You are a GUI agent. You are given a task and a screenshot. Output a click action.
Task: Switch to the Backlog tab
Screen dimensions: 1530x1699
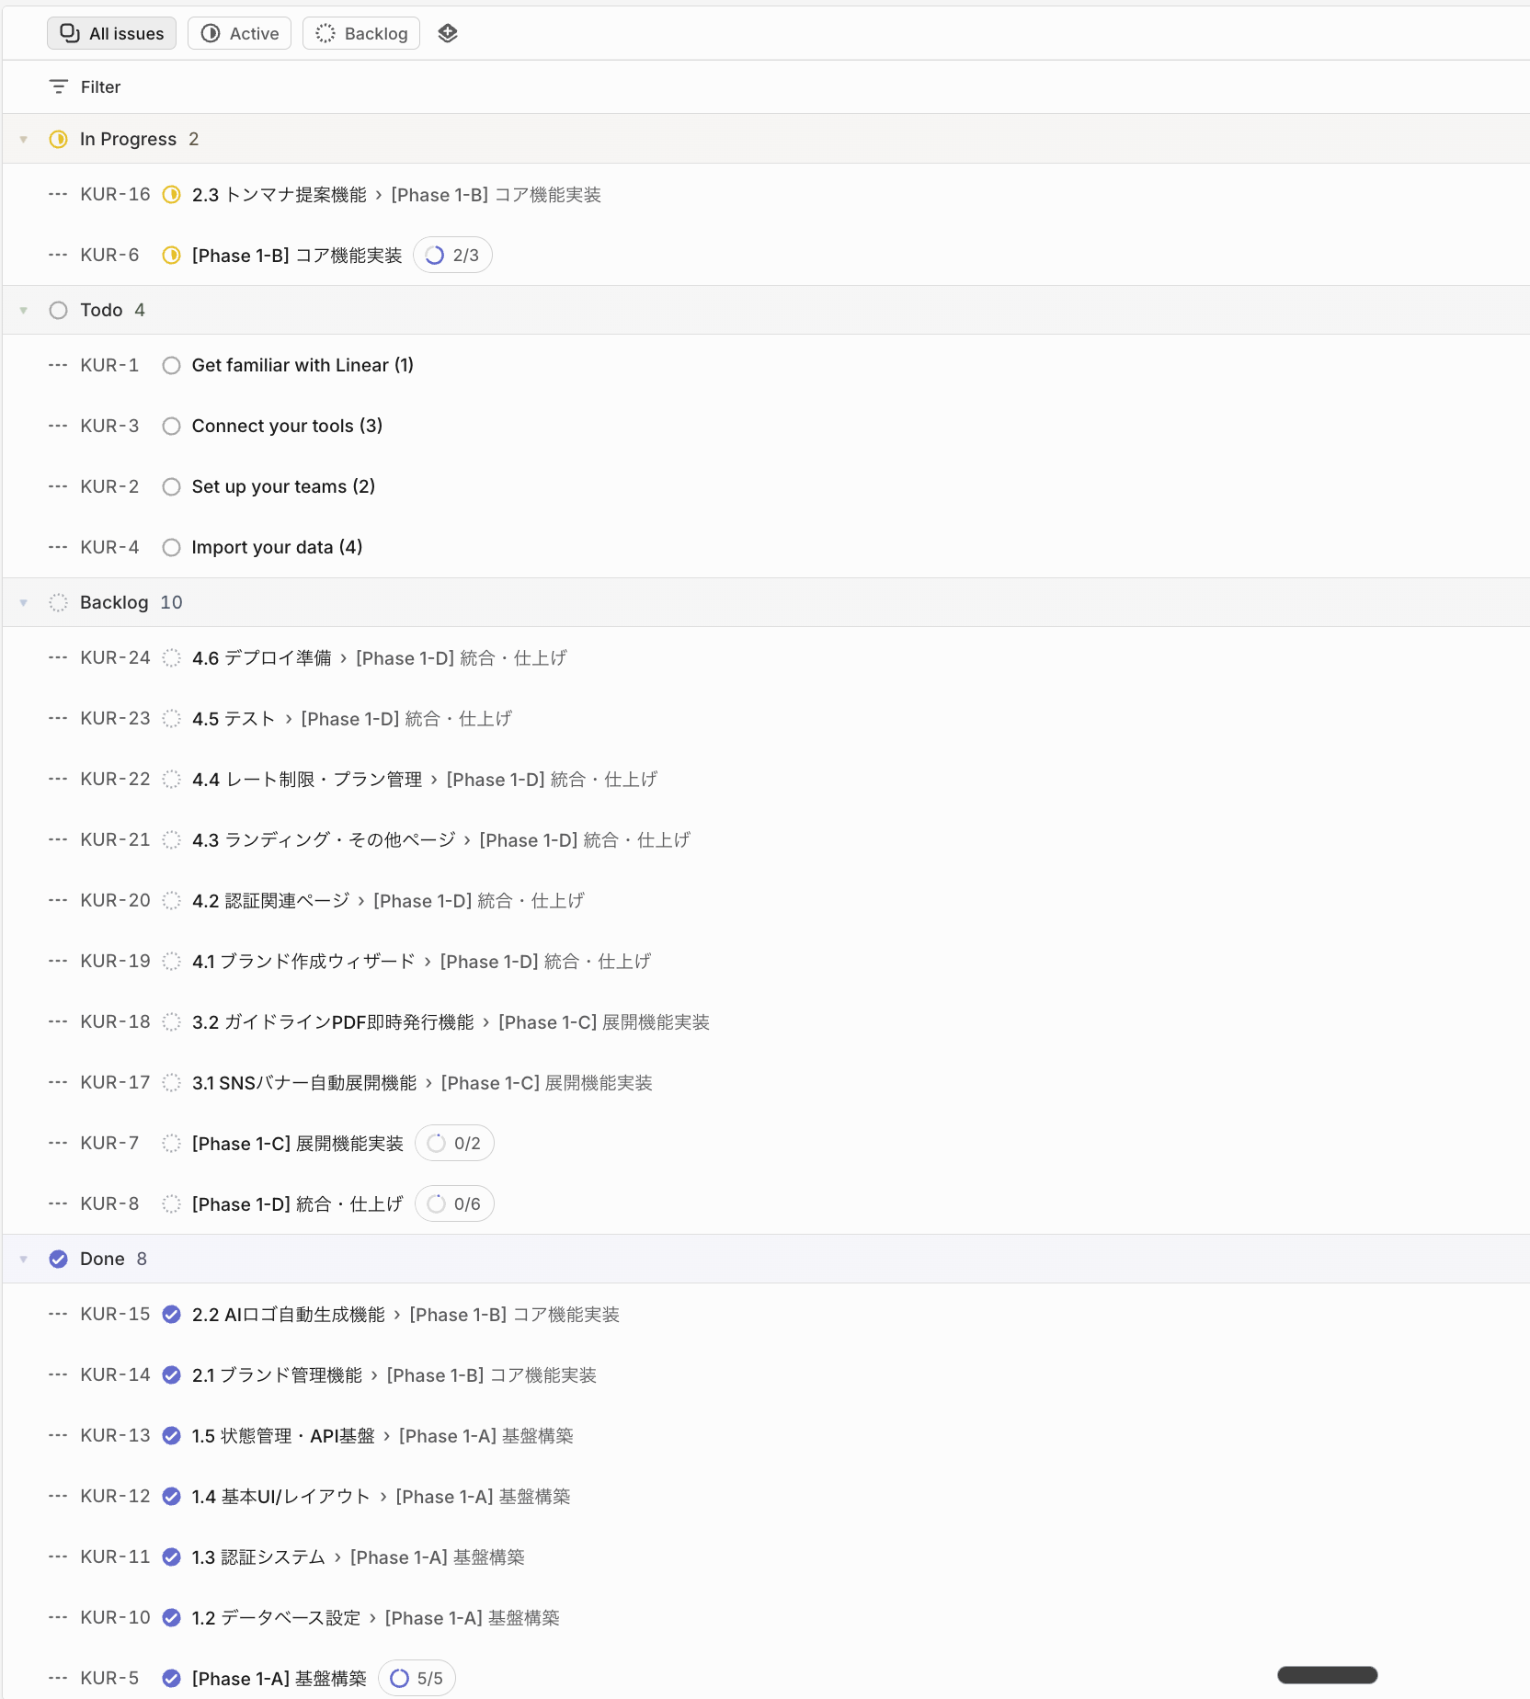(361, 33)
